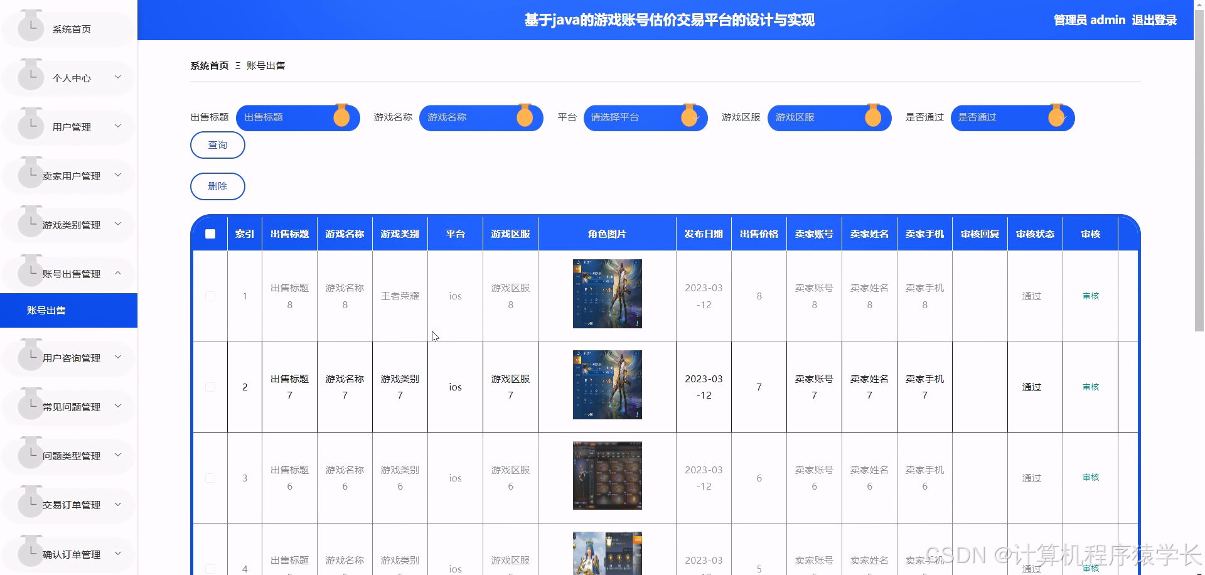The height and width of the screenshot is (575, 1205).
Task: Click the role image thumbnail in row 1
Action: (606, 293)
